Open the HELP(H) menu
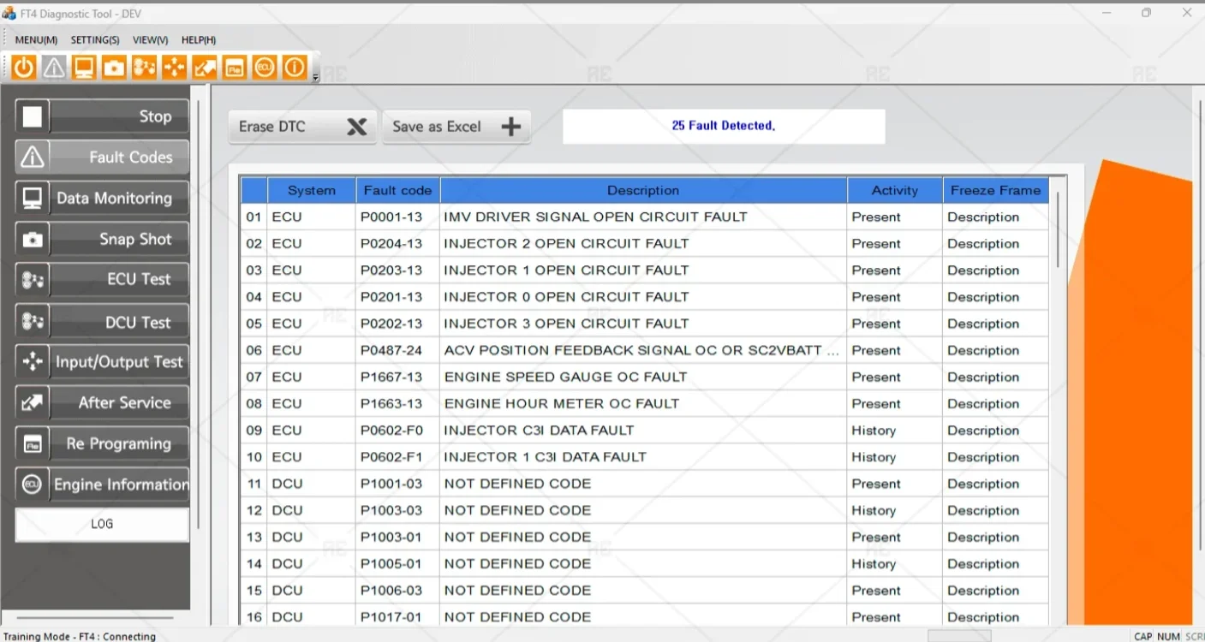This screenshot has width=1205, height=642. pyautogui.click(x=199, y=39)
